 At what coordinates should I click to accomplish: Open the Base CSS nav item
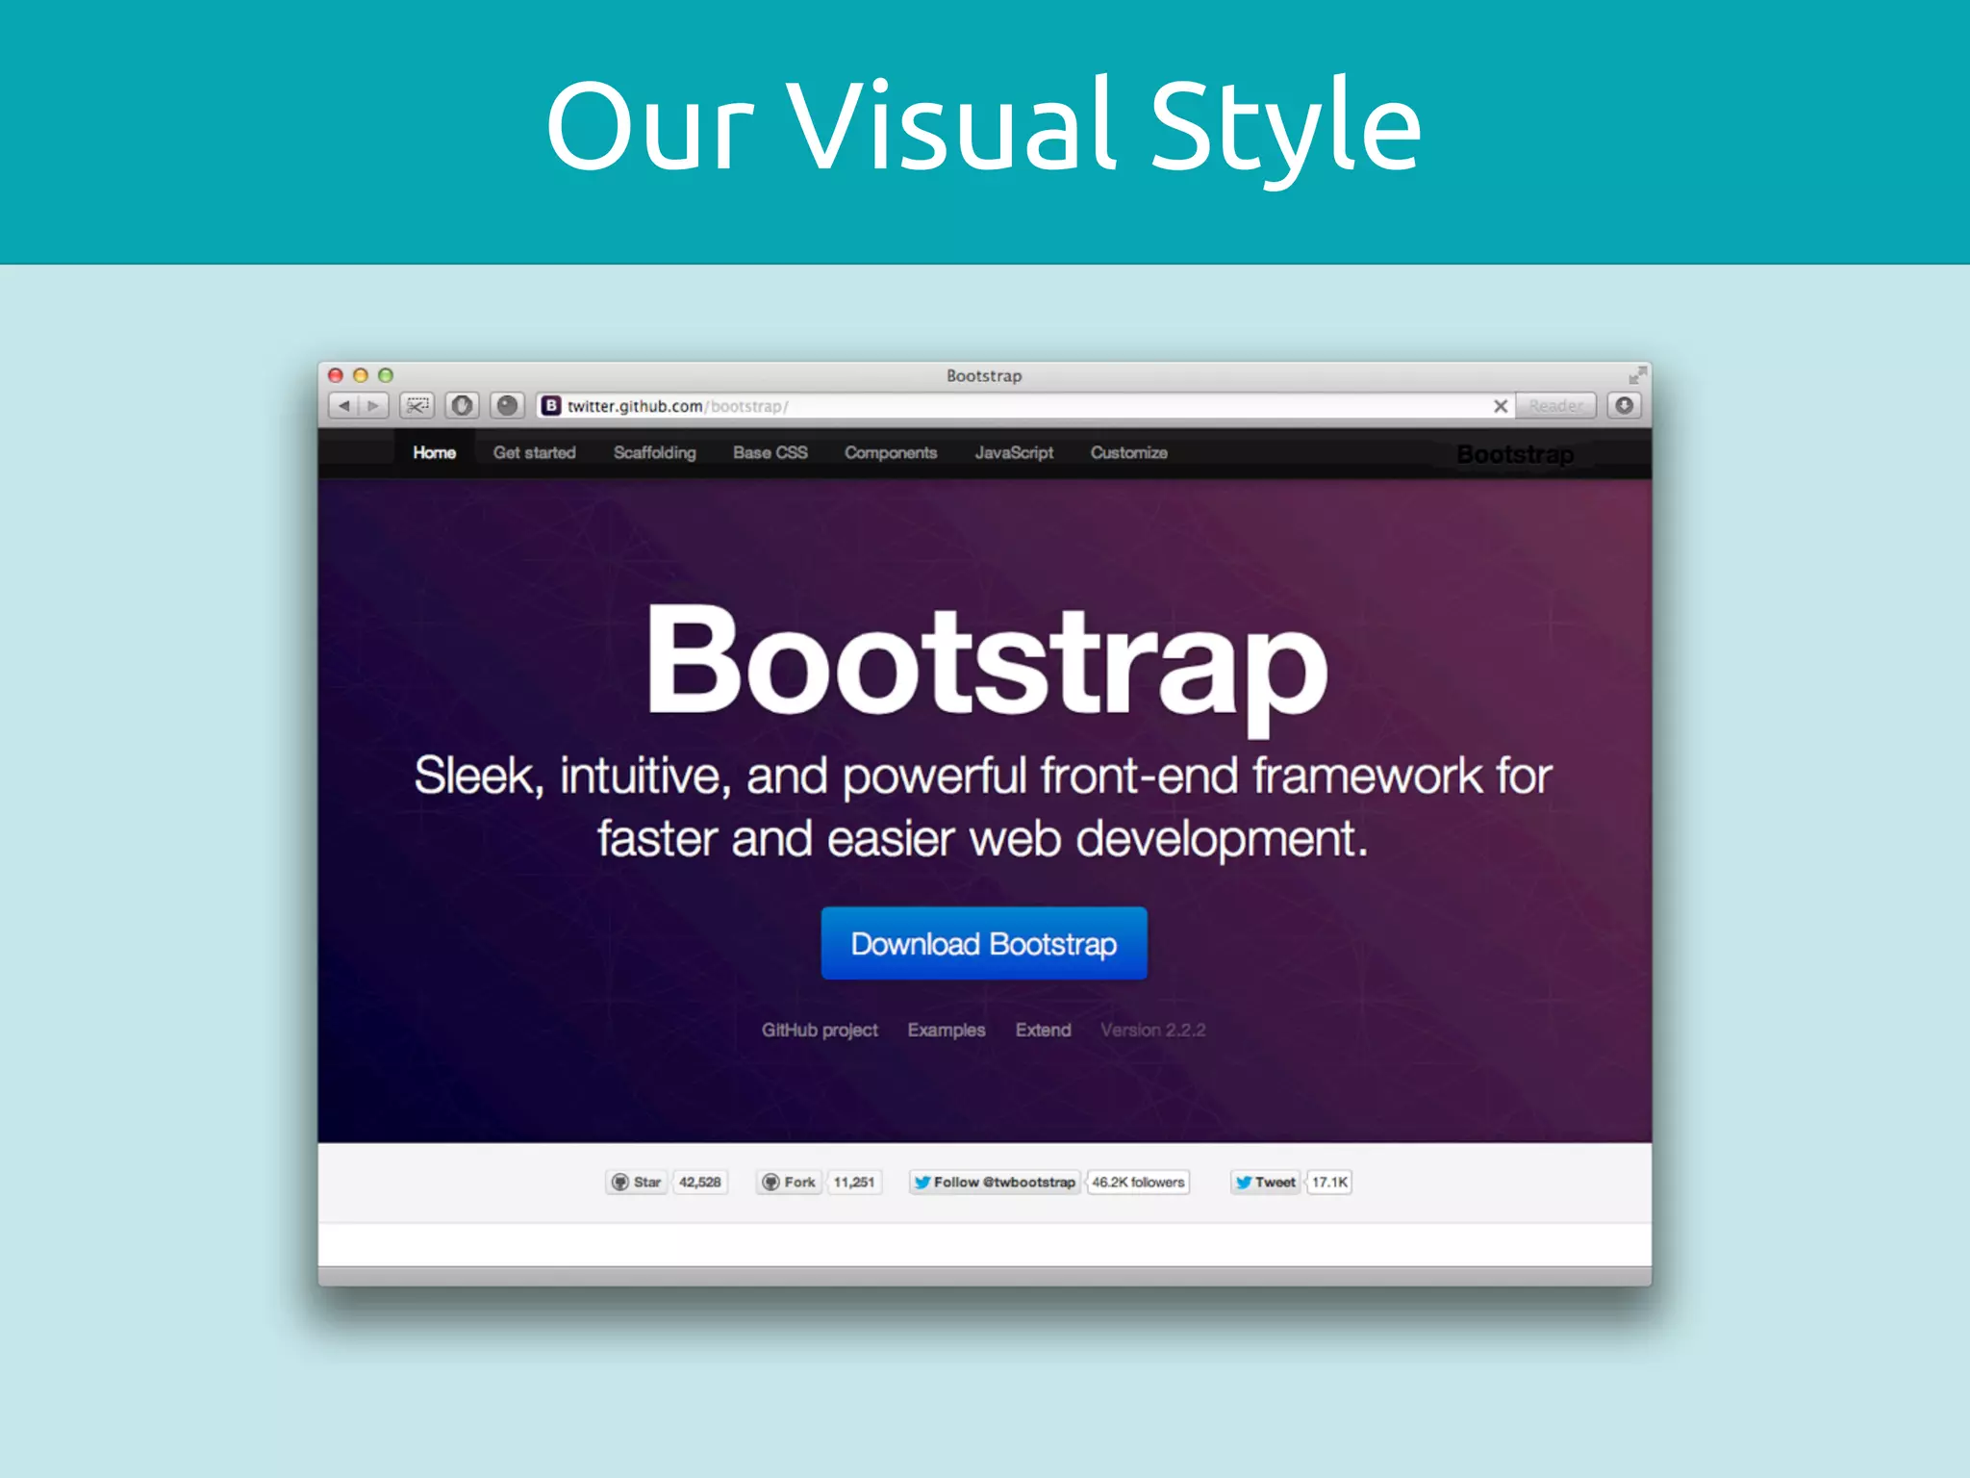coord(770,452)
